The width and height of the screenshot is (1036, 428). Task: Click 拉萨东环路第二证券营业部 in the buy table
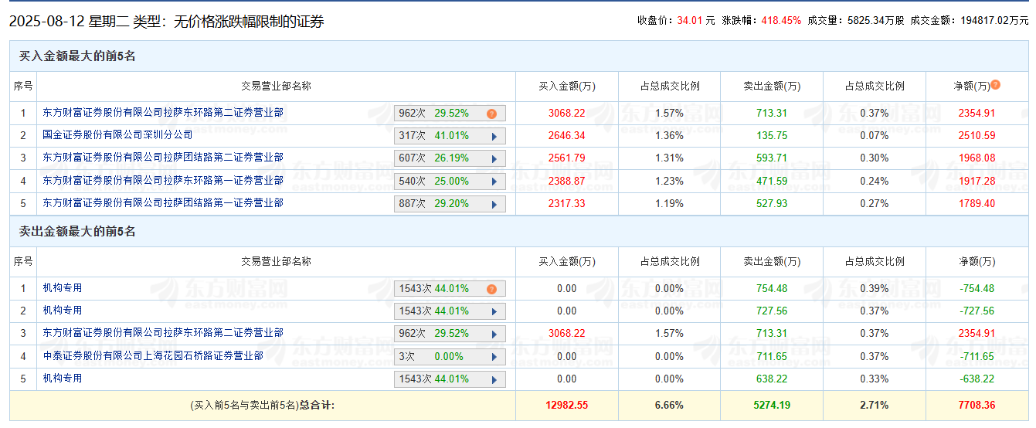point(163,113)
